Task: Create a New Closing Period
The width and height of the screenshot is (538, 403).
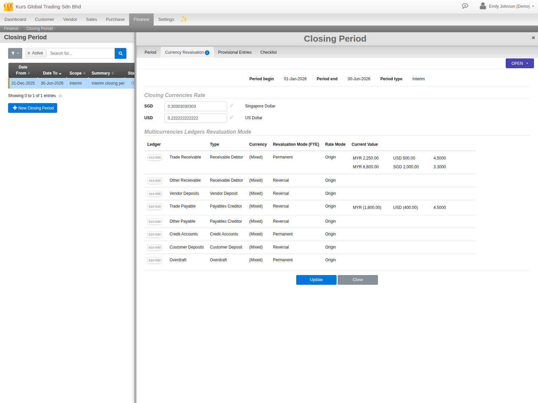Action: pos(33,108)
